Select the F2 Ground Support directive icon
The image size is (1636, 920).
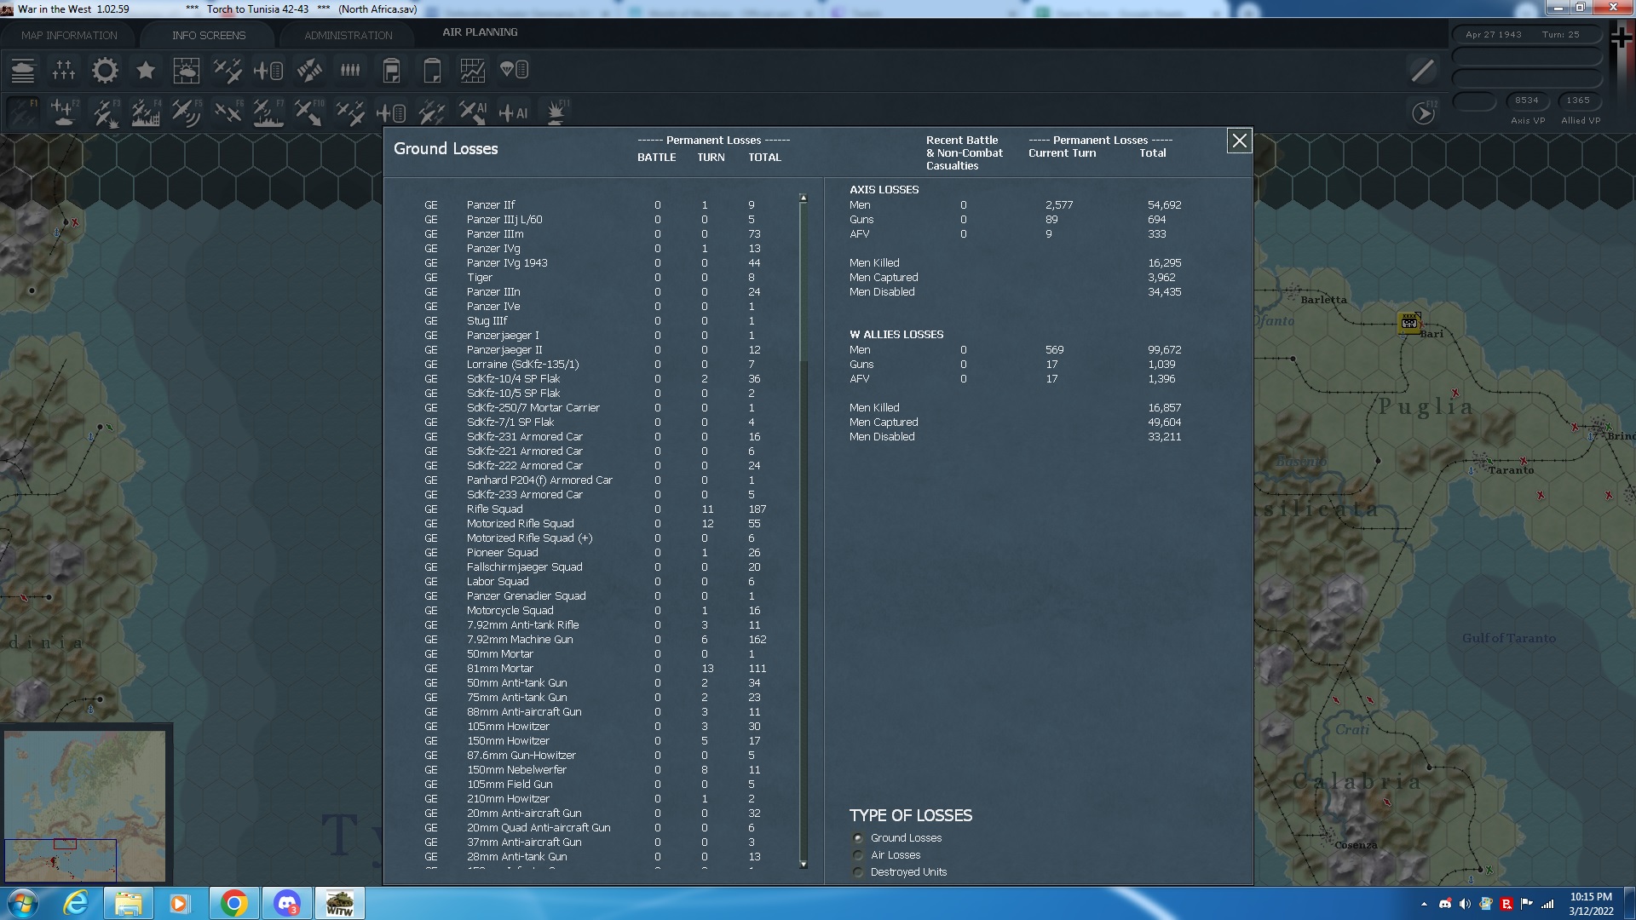pos(65,112)
